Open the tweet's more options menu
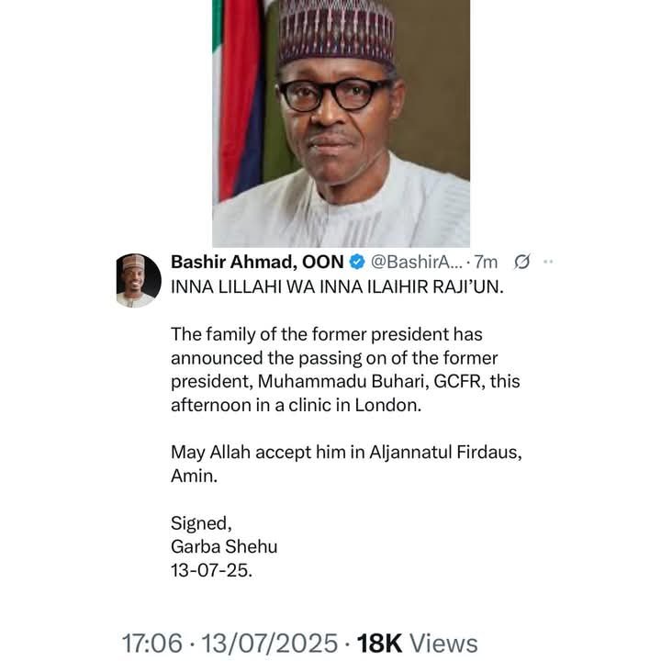This screenshot has width=661, height=661. (x=548, y=263)
